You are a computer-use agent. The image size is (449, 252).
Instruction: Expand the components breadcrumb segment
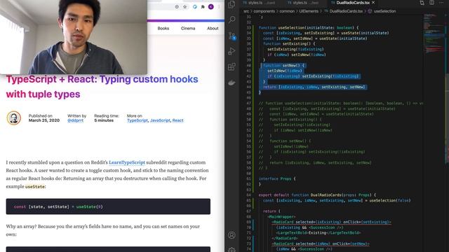tap(264, 11)
